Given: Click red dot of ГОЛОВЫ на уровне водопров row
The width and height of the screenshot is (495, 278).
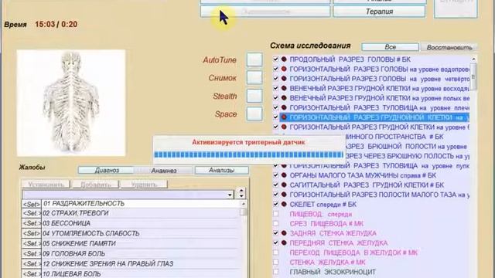Looking at the screenshot, I should [x=284, y=69].
